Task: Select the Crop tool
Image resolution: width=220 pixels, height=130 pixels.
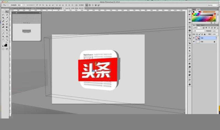Action: (3, 18)
